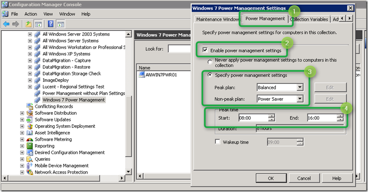Click the Forward arrow toolbar icon

point(15,24)
